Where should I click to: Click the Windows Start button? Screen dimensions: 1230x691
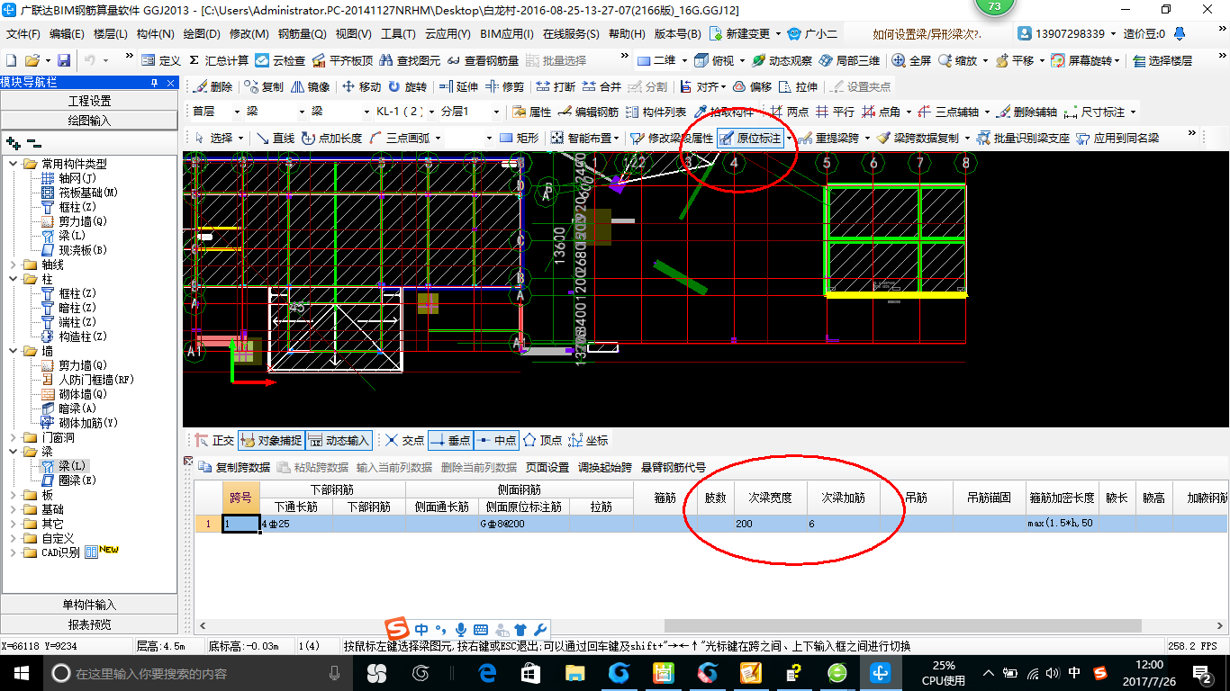(x=21, y=673)
